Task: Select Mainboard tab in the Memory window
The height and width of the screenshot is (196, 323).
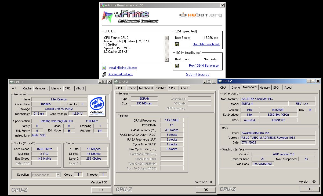Action: [146, 88]
